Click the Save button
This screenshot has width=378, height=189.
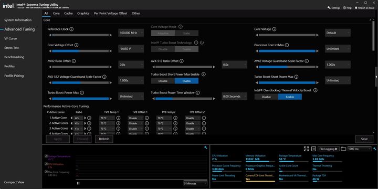coord(364,139)
